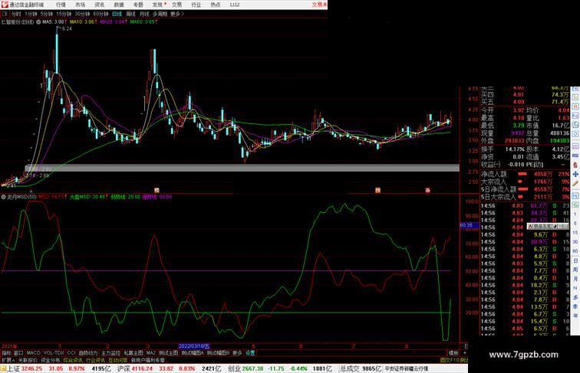The image size is (580, 373).
Task: Open the 交易 menu
Action: pos(176,5)
